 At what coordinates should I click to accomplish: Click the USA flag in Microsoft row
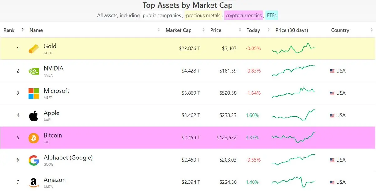pos(332,93)
